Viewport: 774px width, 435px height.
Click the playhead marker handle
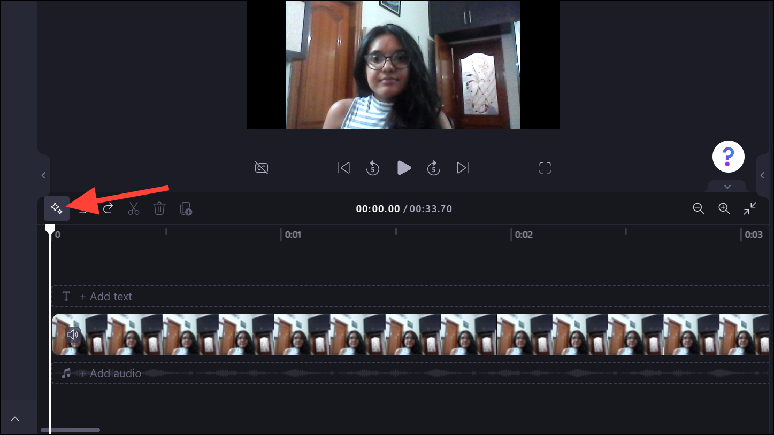[x=50, y=229]
